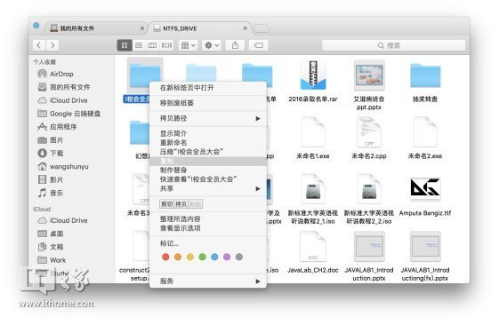
Task: Choose 重新命名 from context menu
Action: click(x=208, y=142)
